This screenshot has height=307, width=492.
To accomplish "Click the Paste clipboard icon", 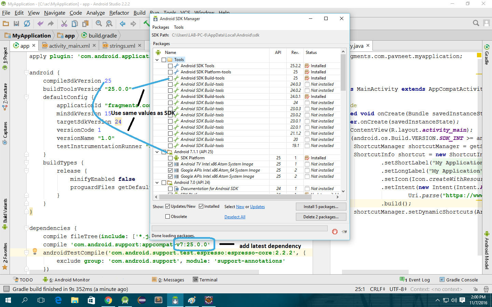I will (85, 24).
